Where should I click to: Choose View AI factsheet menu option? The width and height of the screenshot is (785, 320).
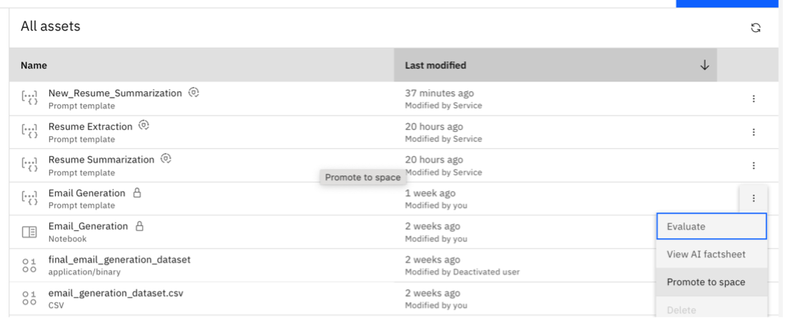coord(711,254)
